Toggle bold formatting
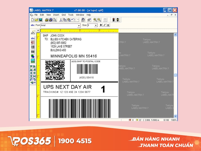201x151 pixels. coord(100,25)
